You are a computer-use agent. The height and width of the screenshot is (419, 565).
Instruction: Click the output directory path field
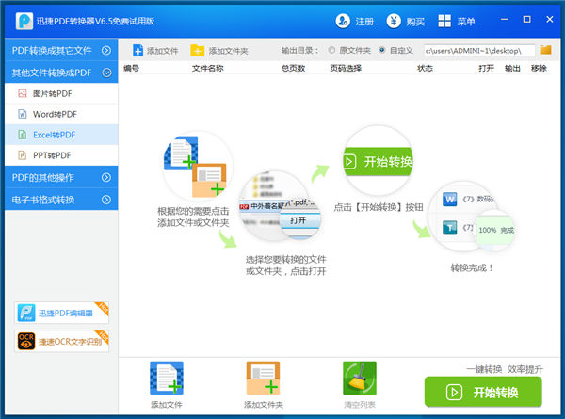coord(479,51)
